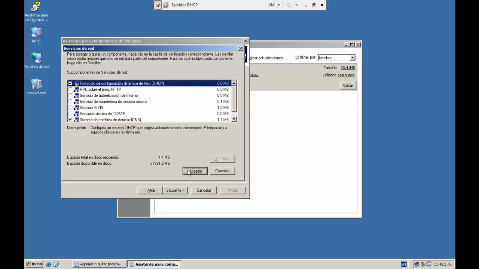Click the Quitar button in background window
479x269 pixels.
[x=348, y=85]
